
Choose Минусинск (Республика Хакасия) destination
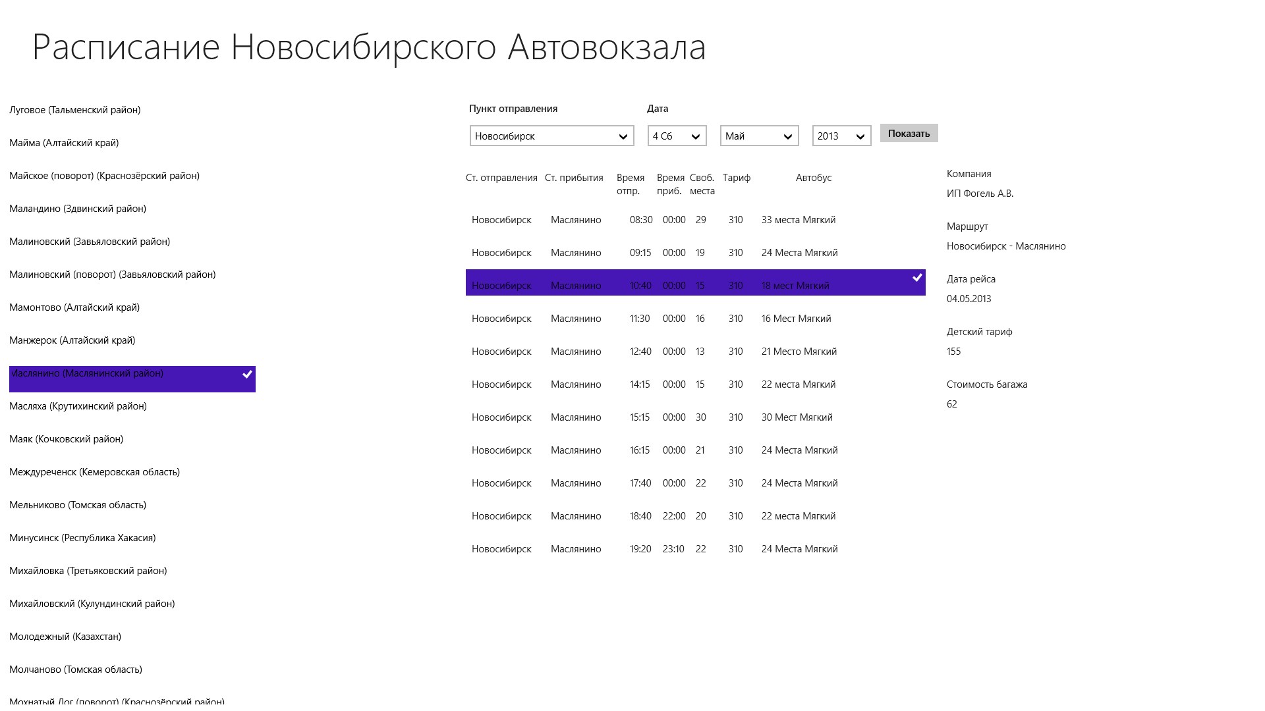click(82, 538)
